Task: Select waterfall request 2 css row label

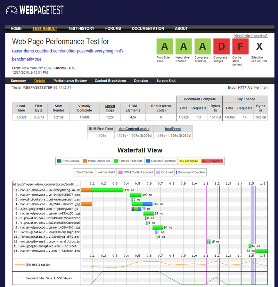Action: point(48,195)
